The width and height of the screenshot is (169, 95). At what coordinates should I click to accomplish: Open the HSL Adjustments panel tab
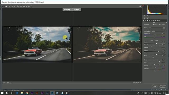point(149,21)
